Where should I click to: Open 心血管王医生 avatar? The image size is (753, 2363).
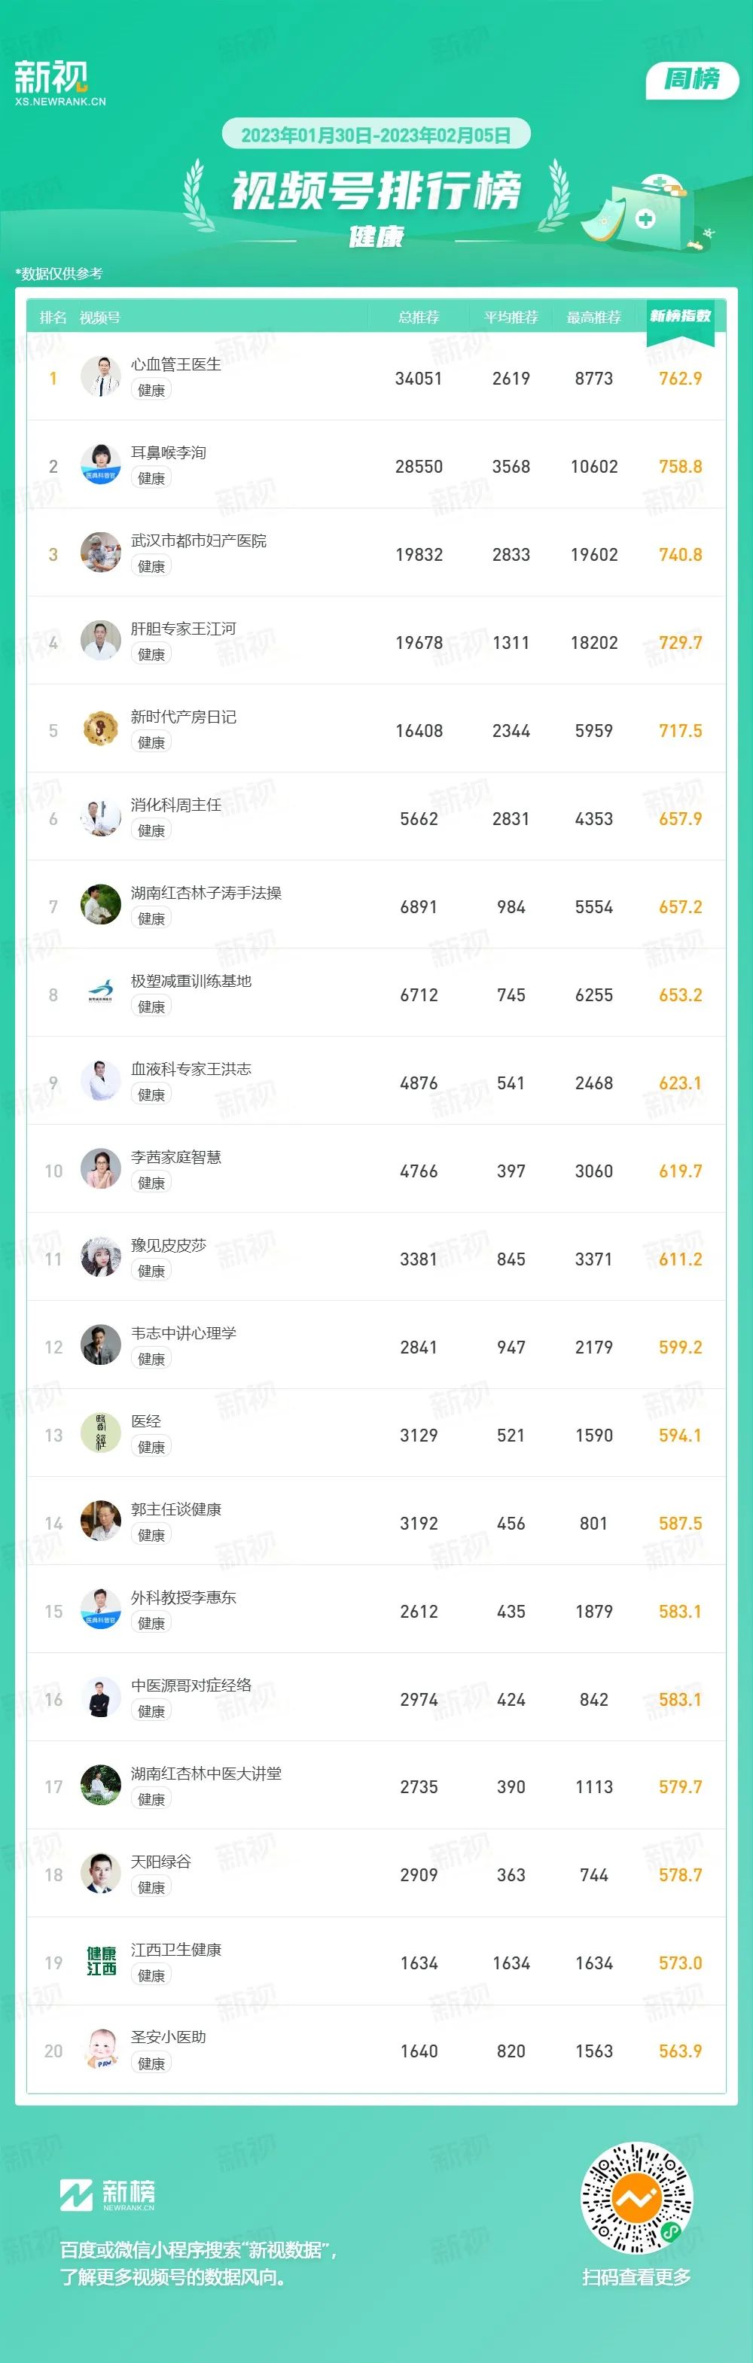coord(101,377)
